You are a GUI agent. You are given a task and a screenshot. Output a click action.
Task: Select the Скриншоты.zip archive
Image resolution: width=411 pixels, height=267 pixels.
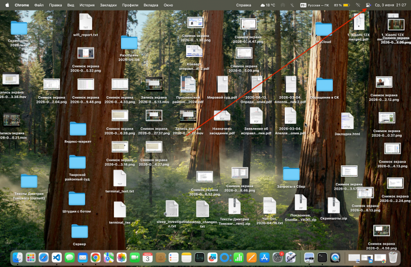point(333,208)
